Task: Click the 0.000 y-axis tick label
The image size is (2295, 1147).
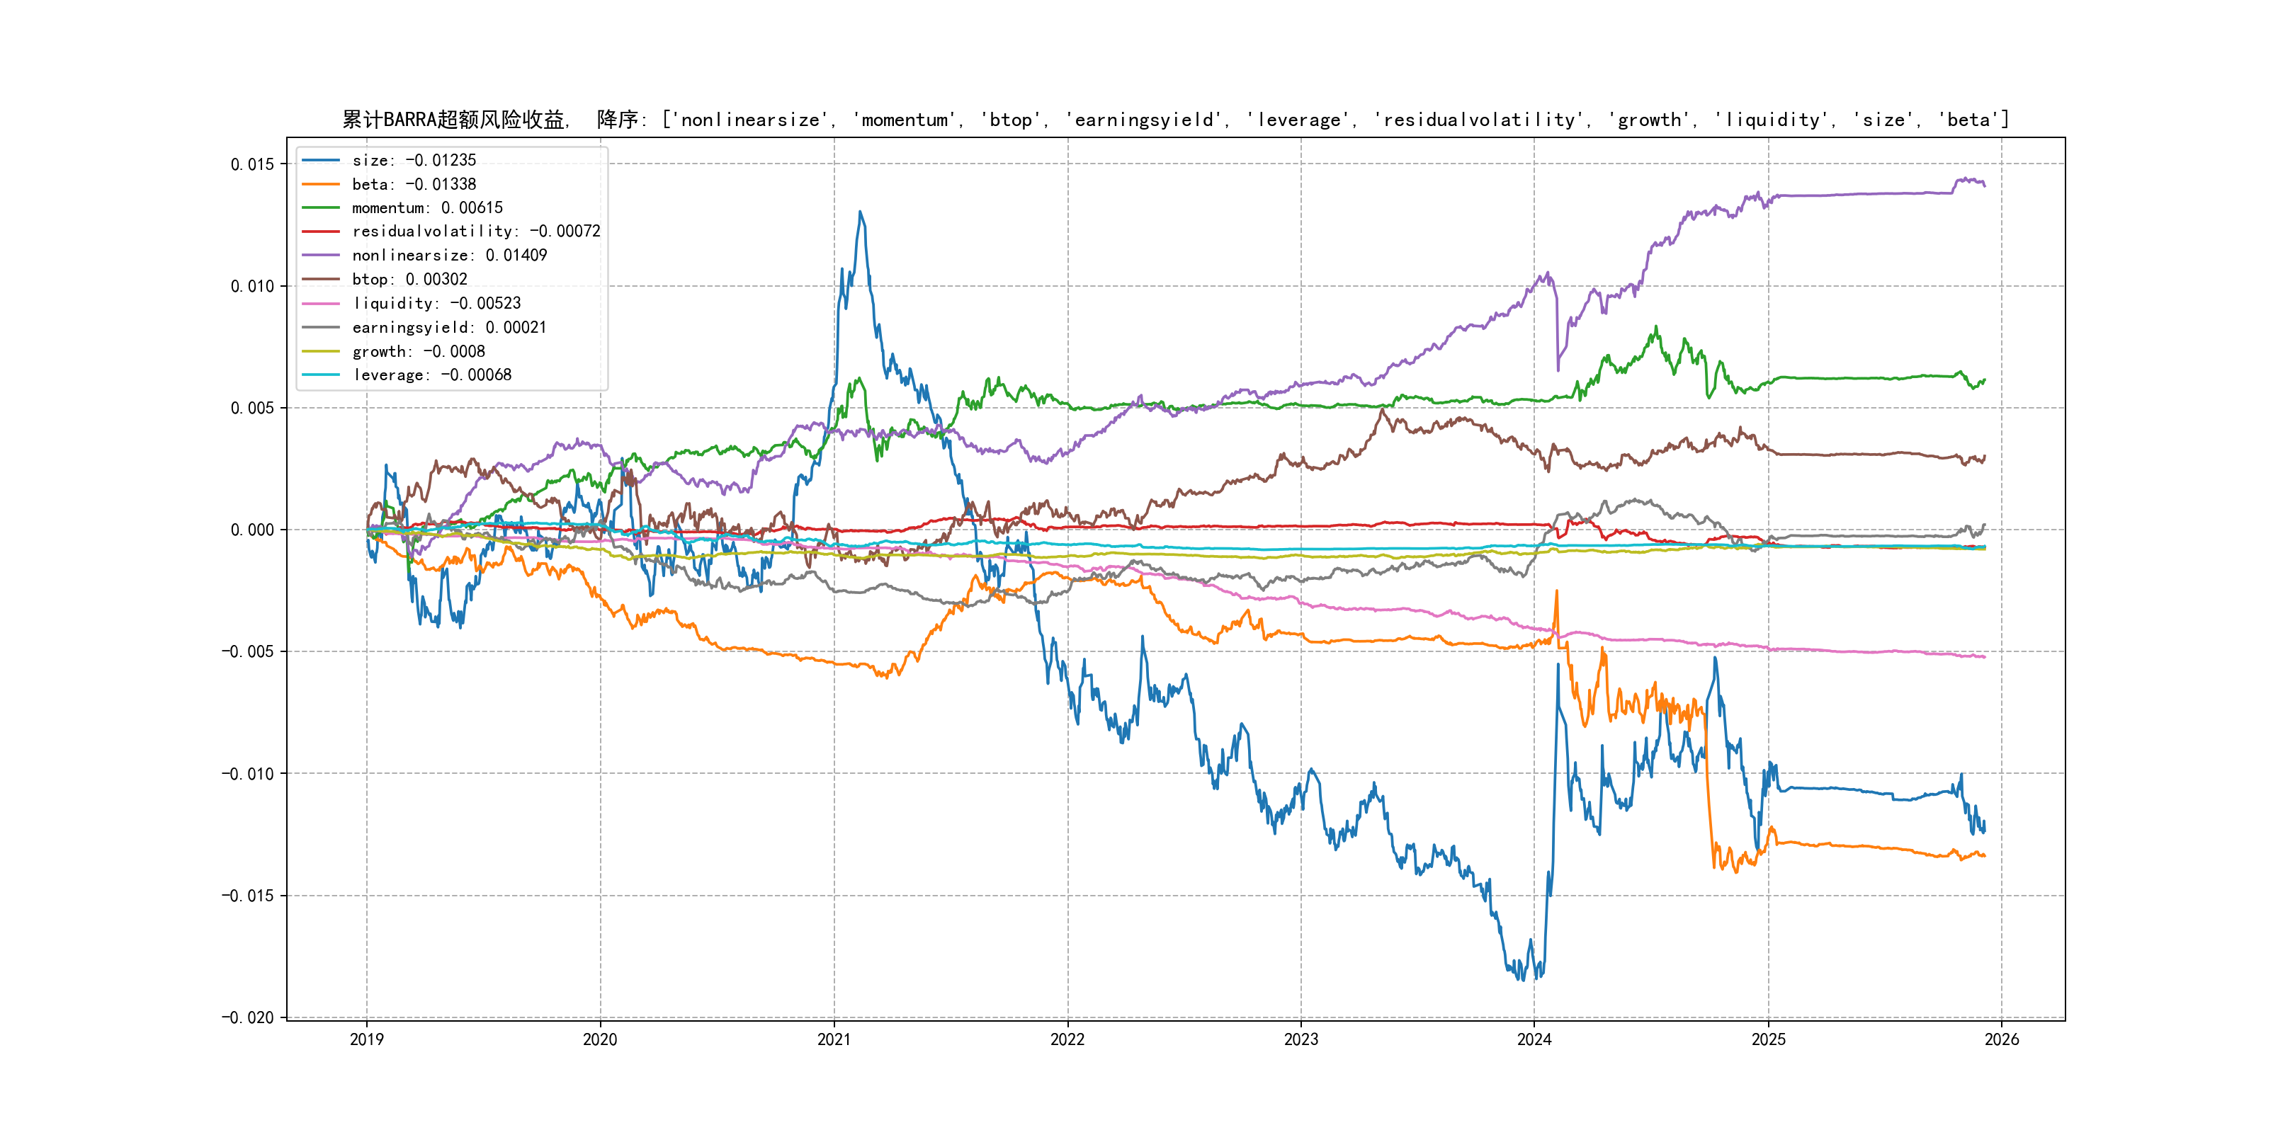Action: coord(252,530)
